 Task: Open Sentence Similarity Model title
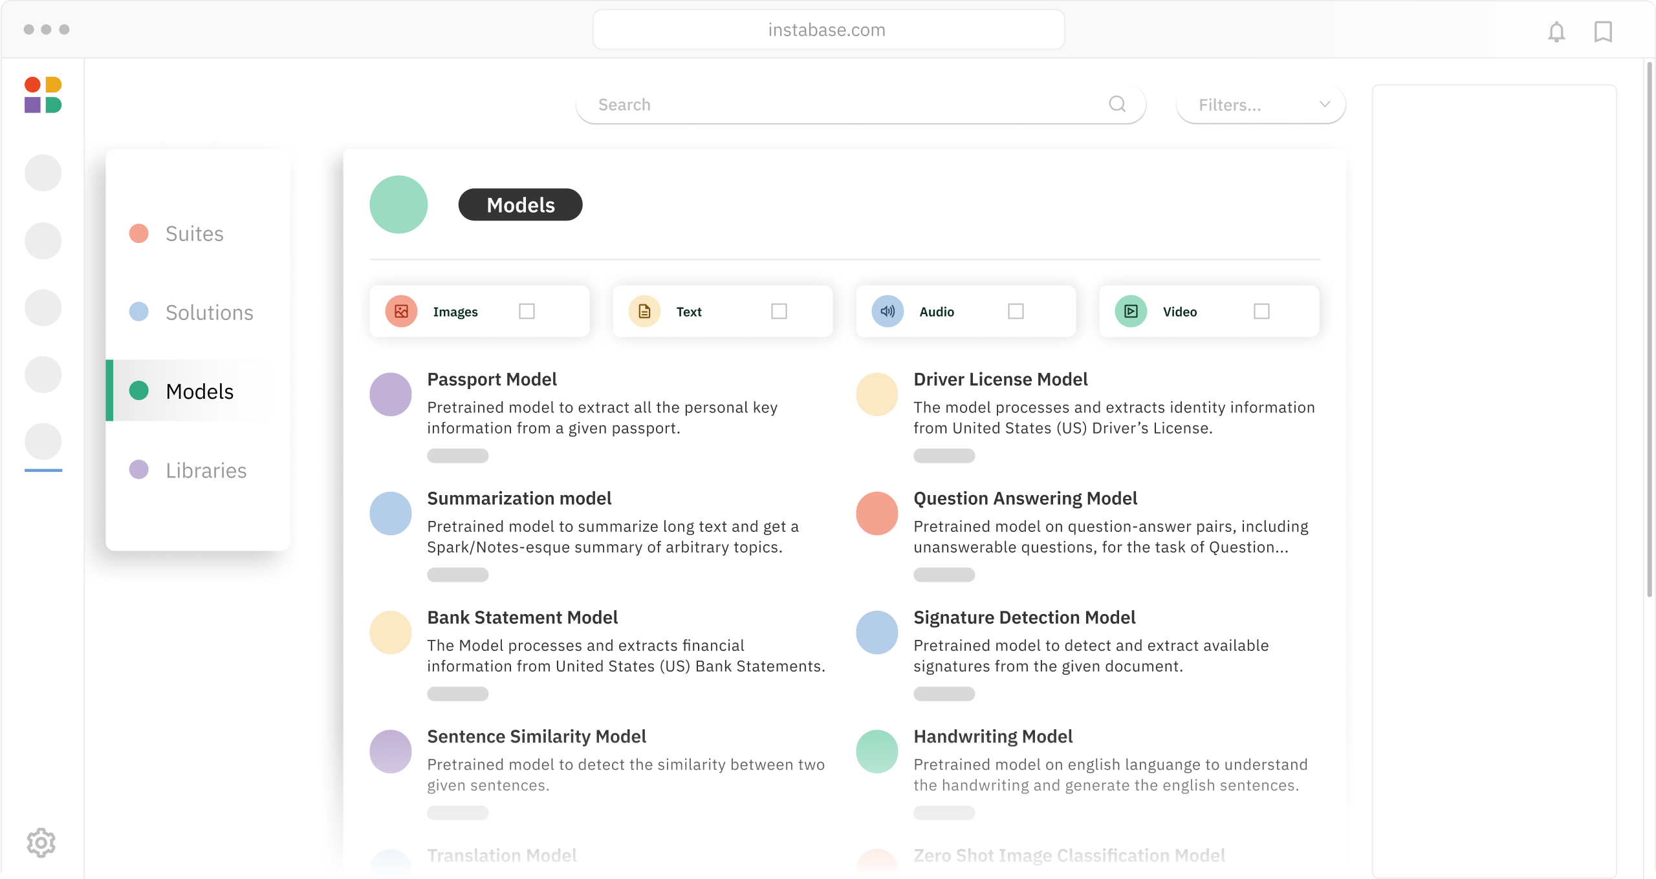[x=536, y=736]
